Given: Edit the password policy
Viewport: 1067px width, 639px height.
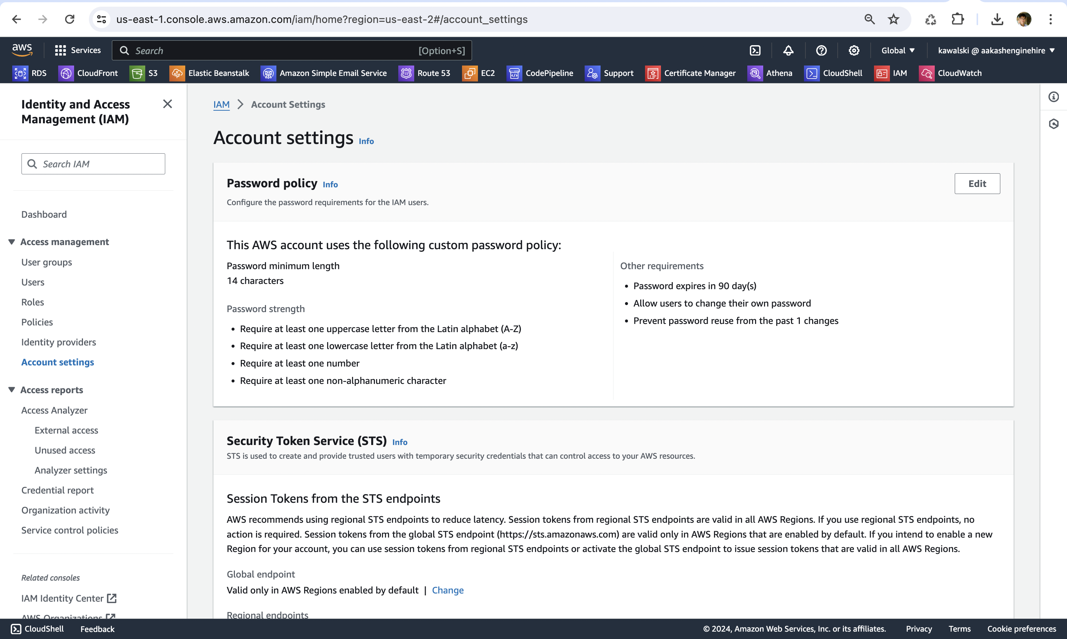Looking at the screenshot, I should pyautogui.click(x=977, y=184).
